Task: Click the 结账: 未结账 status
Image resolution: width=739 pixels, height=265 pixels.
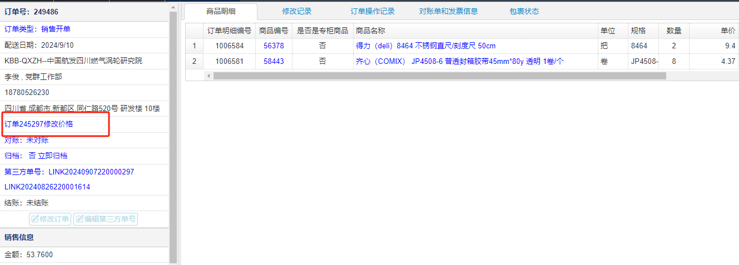Action: click(x=27, y=203)
